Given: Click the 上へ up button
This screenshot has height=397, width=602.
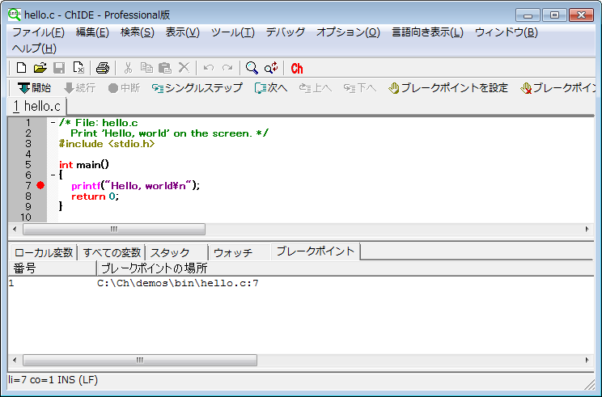Looking at the screenshot, I should pyautogui.click(x=316, y=88).
